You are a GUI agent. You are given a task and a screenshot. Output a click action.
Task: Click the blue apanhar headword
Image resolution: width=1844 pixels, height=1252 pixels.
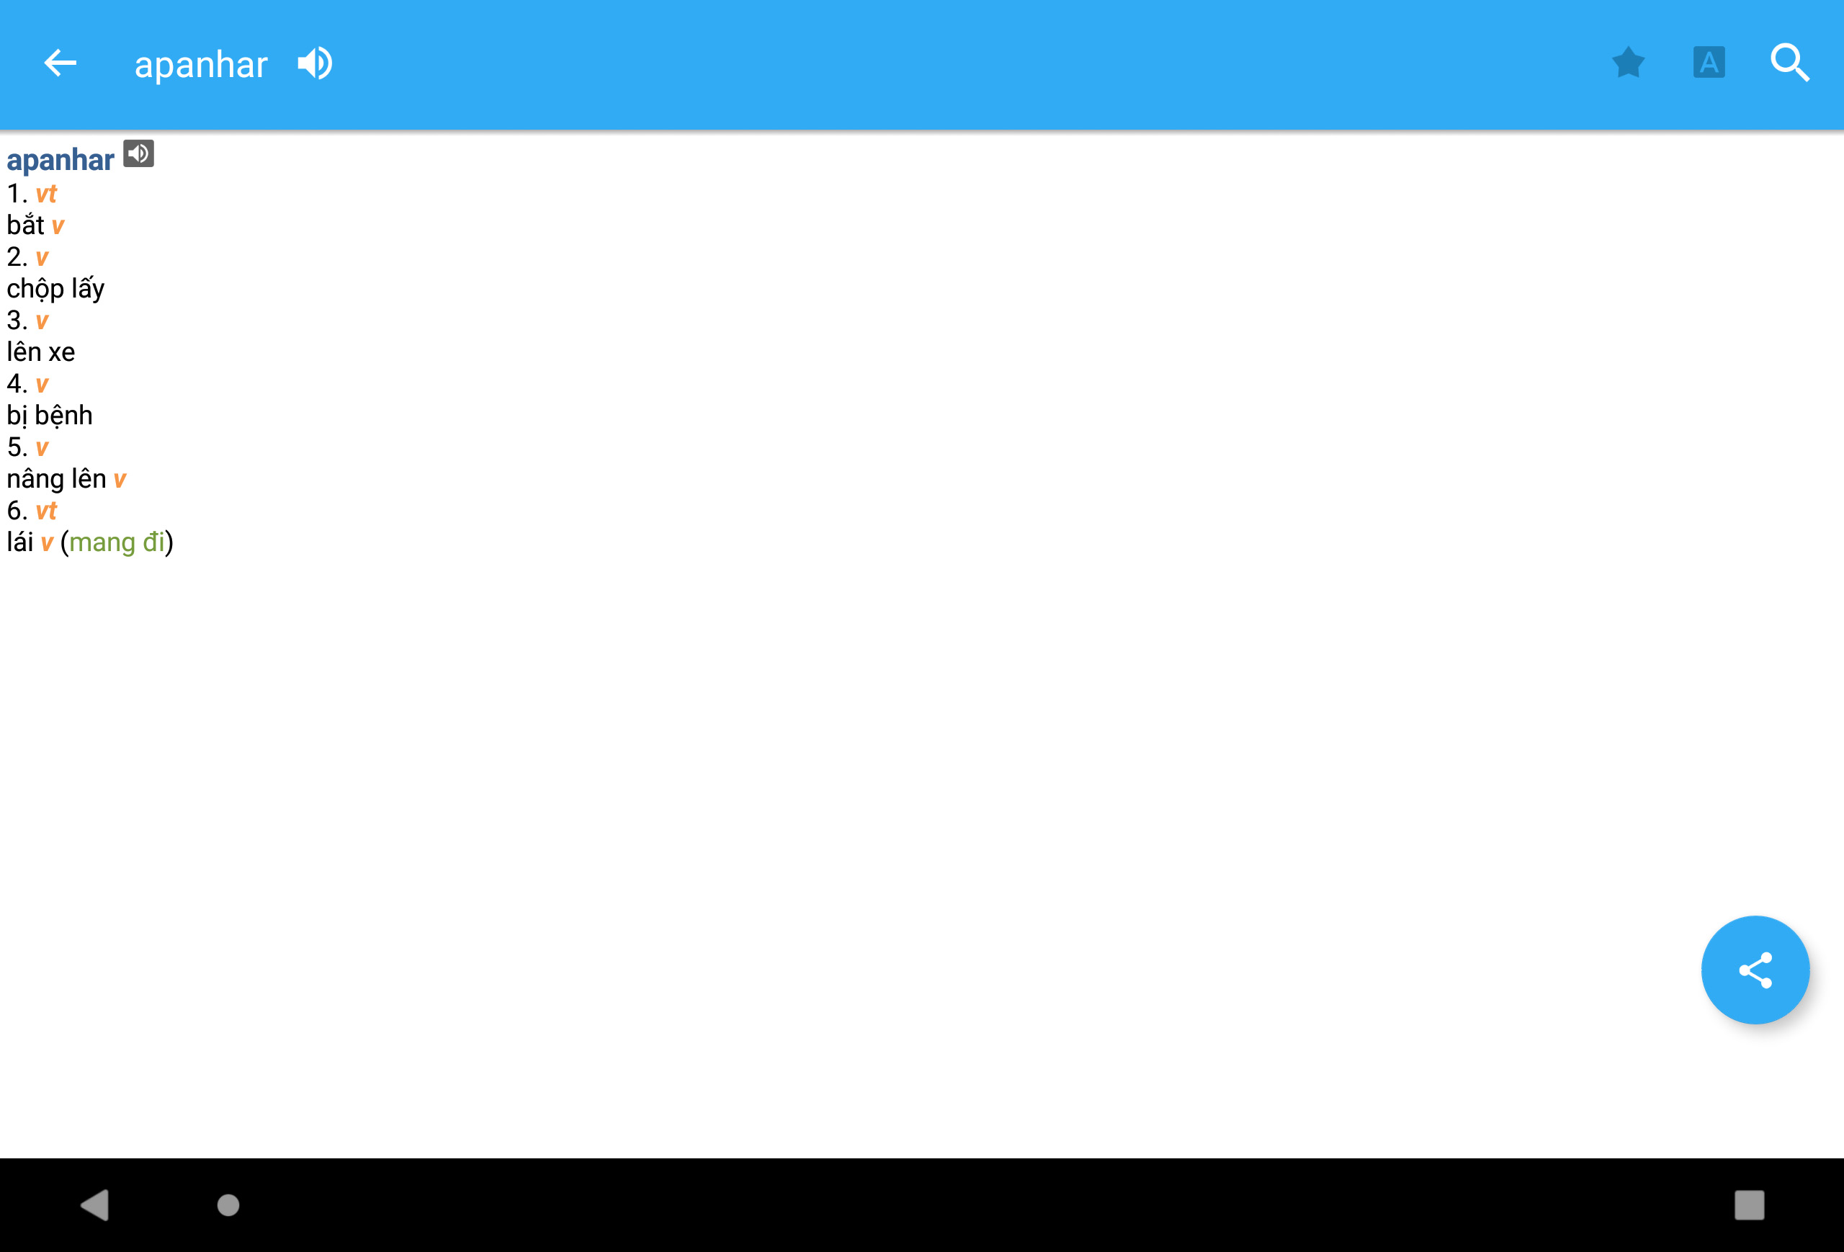[61, 160]
